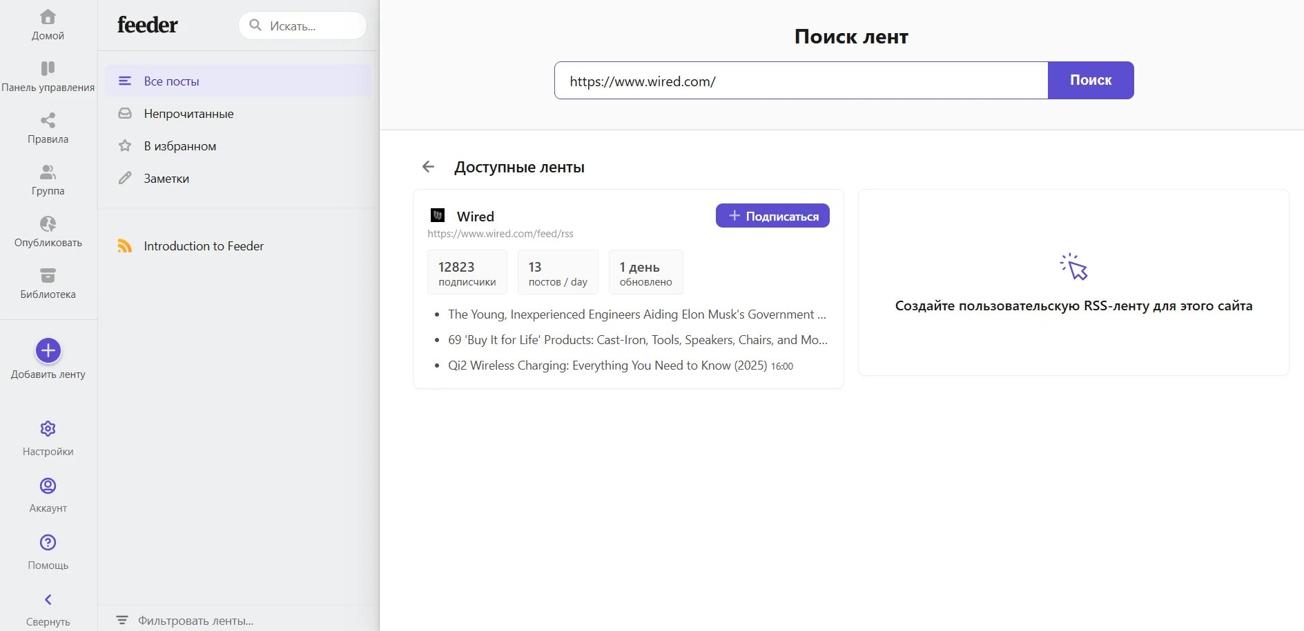Focus the Искать search field
This screenshot has height=631, width=1304.
pos(302,26)
